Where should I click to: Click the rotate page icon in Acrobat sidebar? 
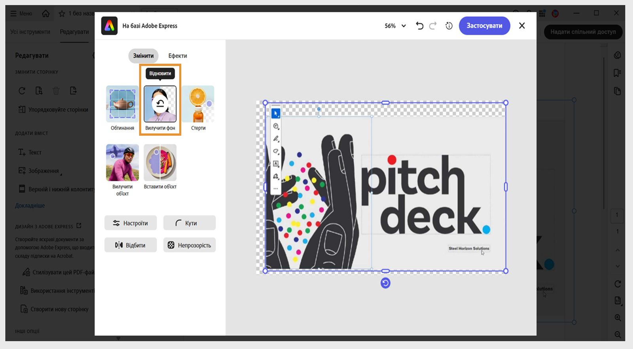pos(22,91)
